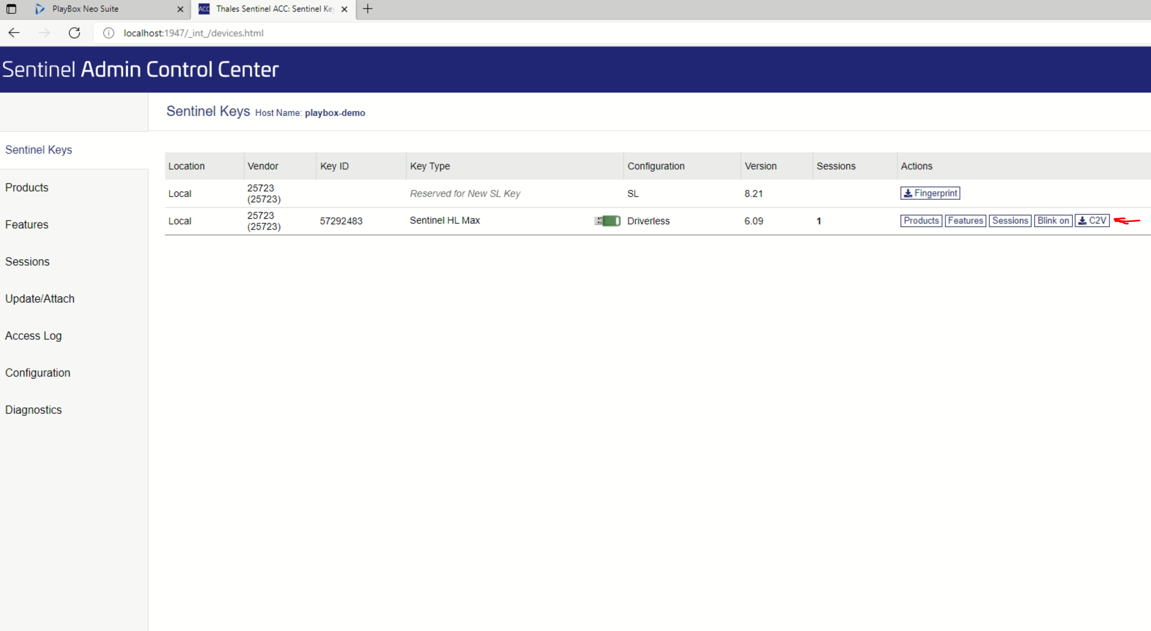Open the tab actions menu icon

click(x=11, y=9)
